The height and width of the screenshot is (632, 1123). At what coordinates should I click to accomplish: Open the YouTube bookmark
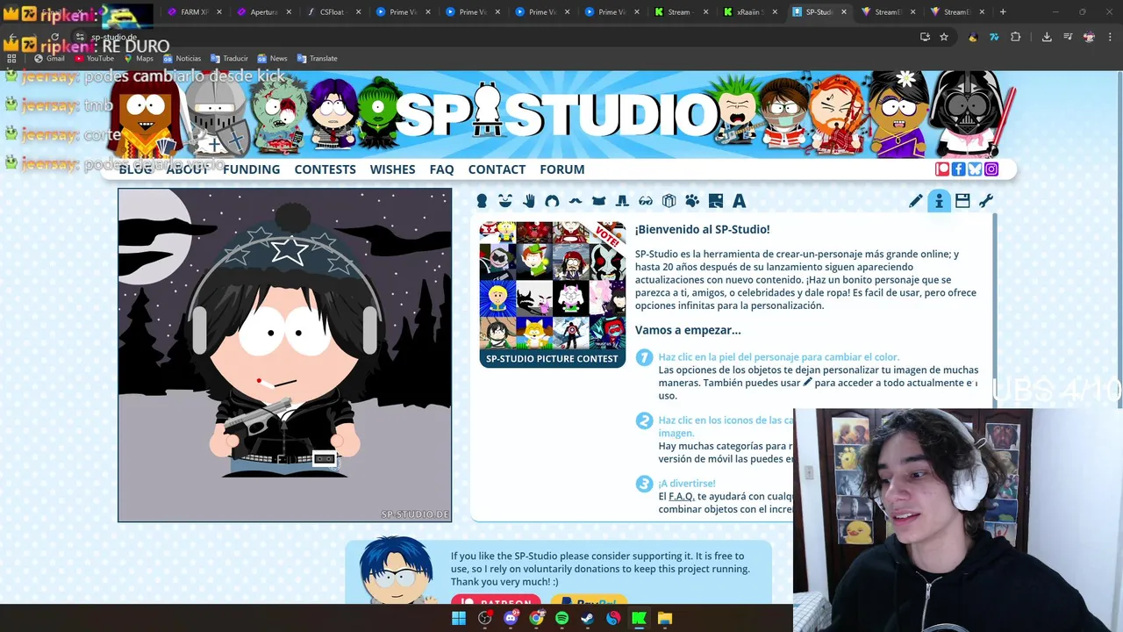click(x=94, y=59)
